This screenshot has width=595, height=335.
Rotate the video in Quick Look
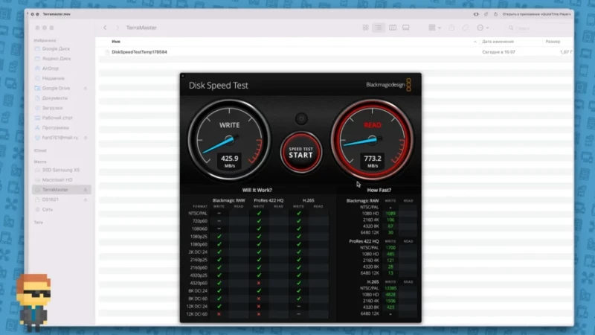486,14
